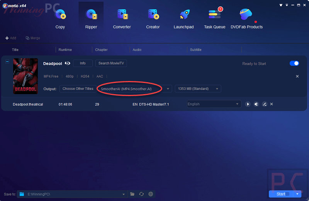
Task: Click Search Movie/TV button
Action: coord(111,63)
